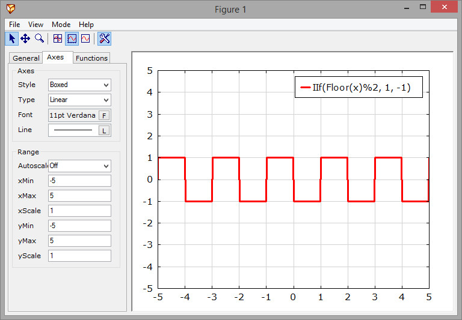Click the xMax input field
Viewport: 462px width, 320px height.
tap(79, 196)
